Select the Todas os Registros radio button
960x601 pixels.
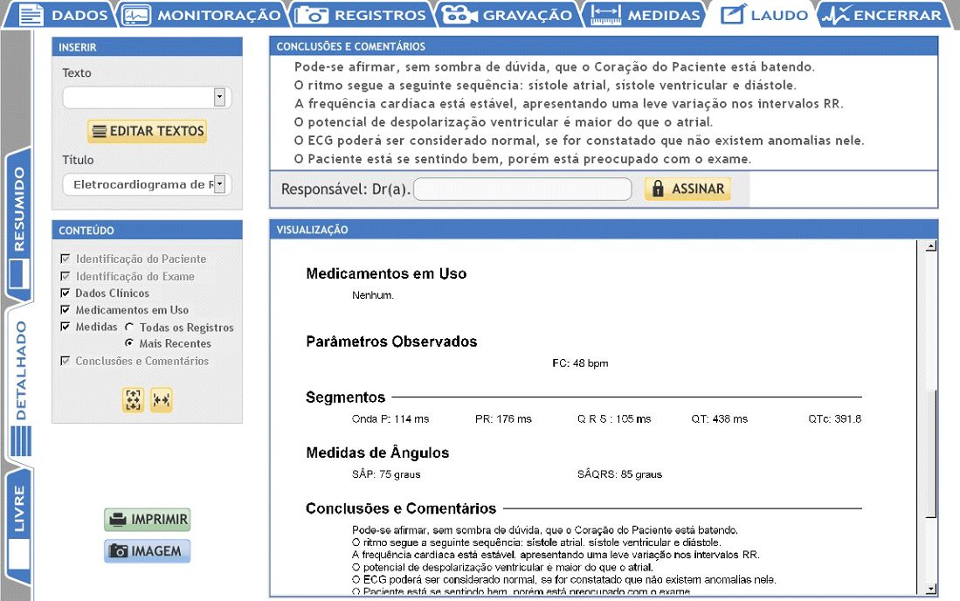pyautogui.click(x=129, y=328)
